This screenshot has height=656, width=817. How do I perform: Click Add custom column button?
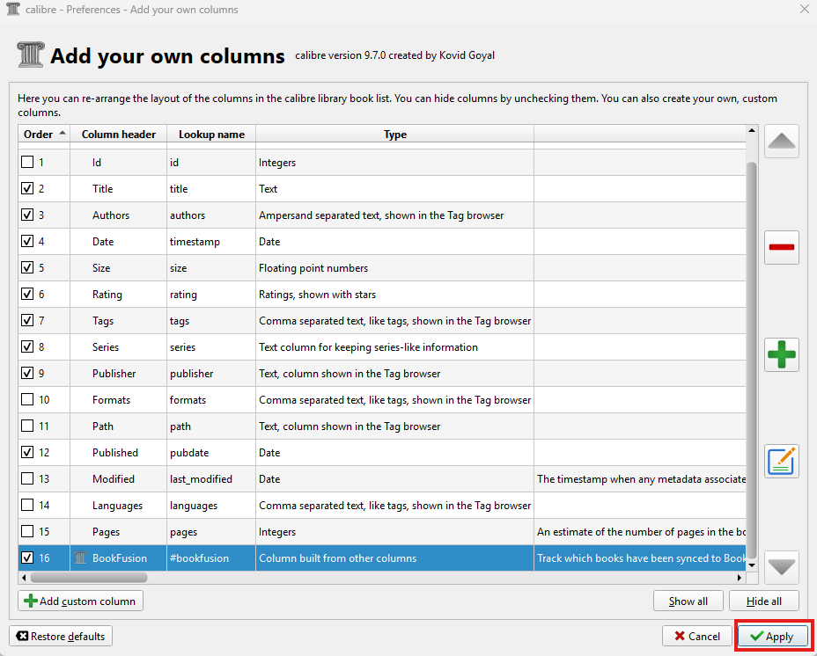pos(81,601)
